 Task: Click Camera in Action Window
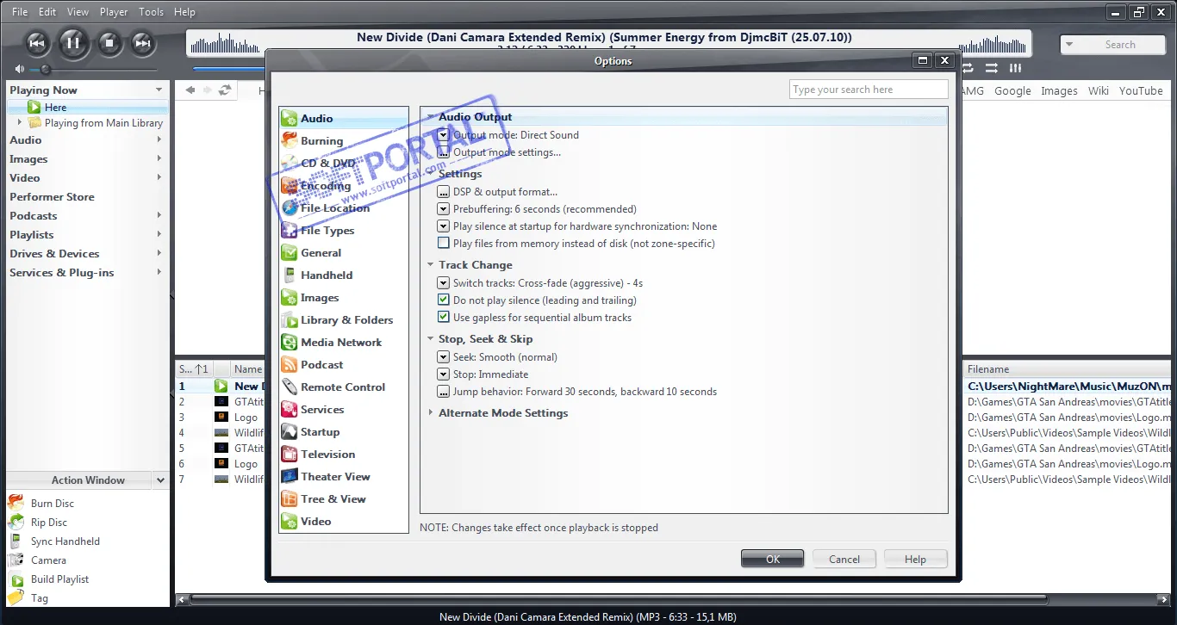pyautogui.click(x=48, y=560)
